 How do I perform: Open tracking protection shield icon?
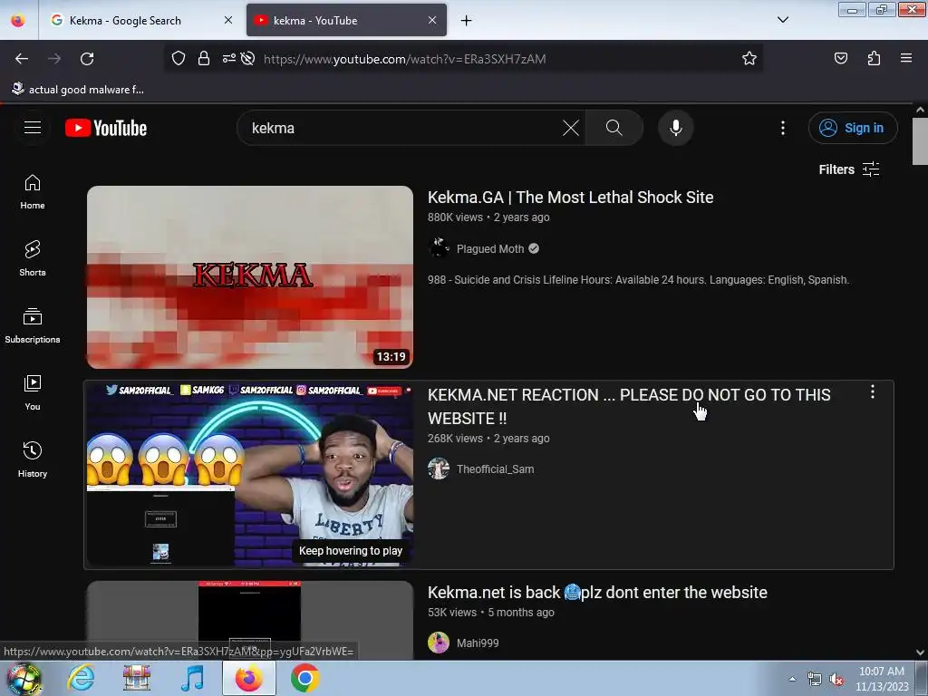pyautogui.click(x=179, y=59)
